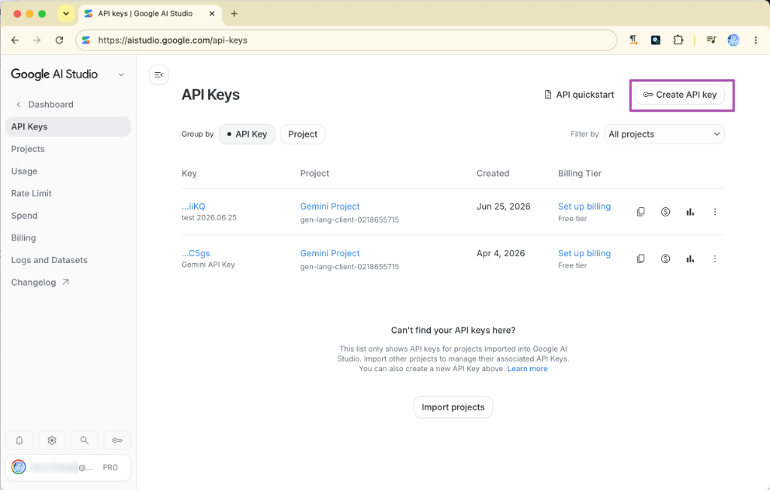The width and height of the screenshot is (770, 490).
Task: Click the 'Jun 25, 2026' created date
Action: point(503,206)
